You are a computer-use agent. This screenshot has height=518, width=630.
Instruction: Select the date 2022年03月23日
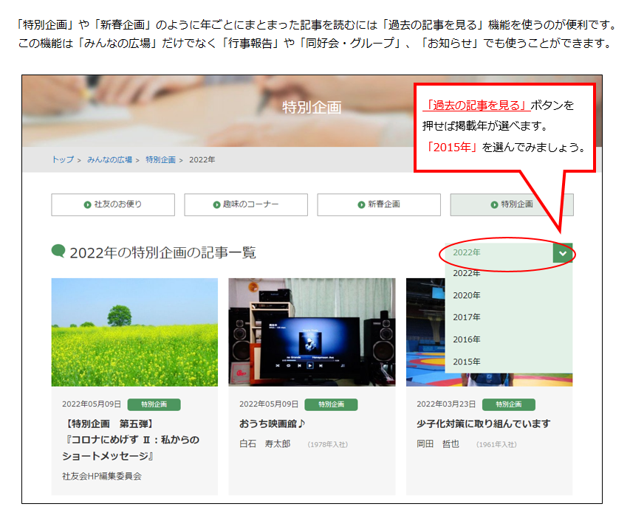446,404
